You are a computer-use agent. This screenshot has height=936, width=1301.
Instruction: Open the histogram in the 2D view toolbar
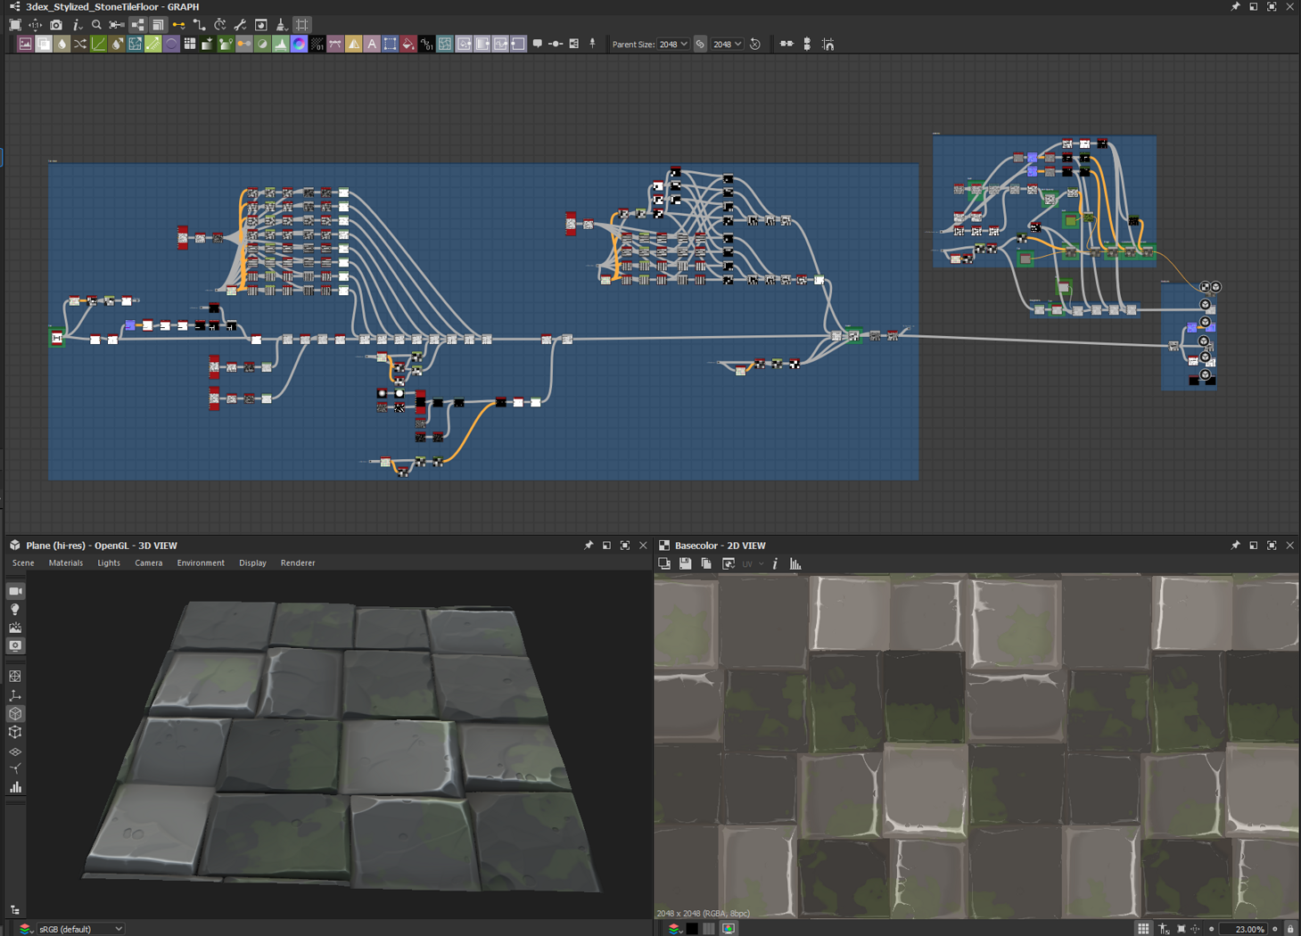tap(795, 563)
